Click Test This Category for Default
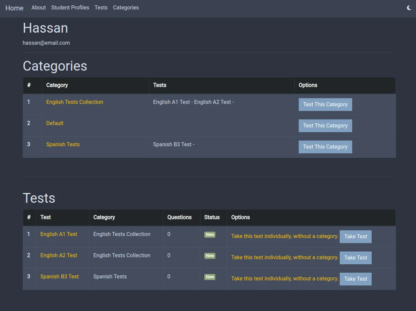This screenshot has width=416, height=311. pyautogui.click(x=325, y=126)
